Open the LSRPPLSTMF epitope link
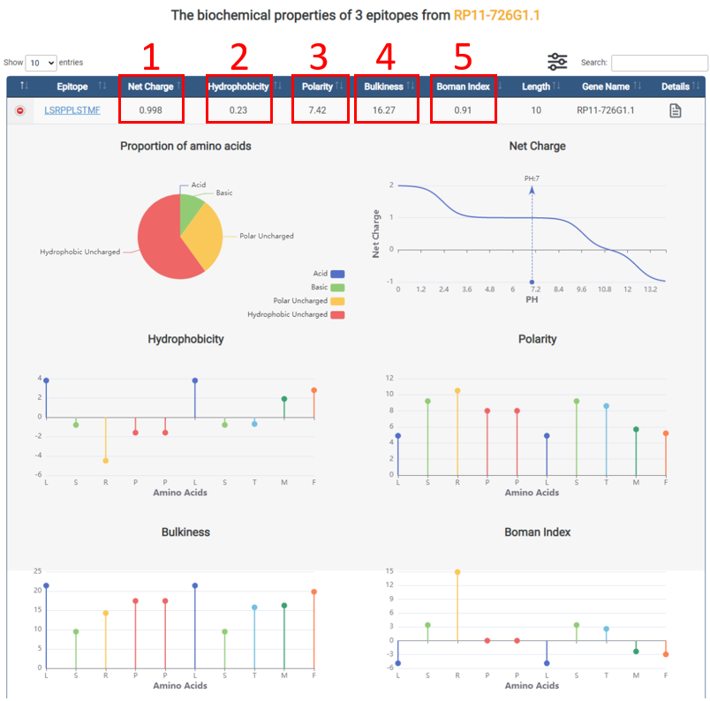This screenshot has width=710, height=701. coord(72,110)
